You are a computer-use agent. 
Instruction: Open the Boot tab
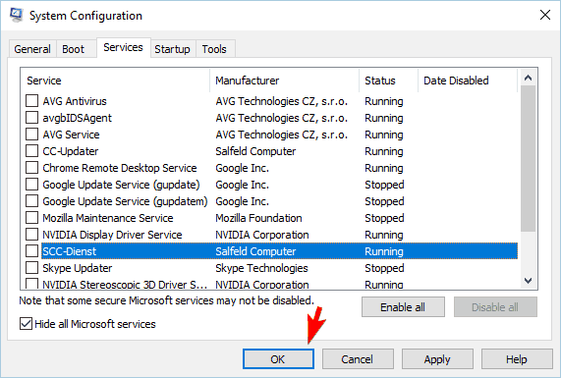(74, 49)
